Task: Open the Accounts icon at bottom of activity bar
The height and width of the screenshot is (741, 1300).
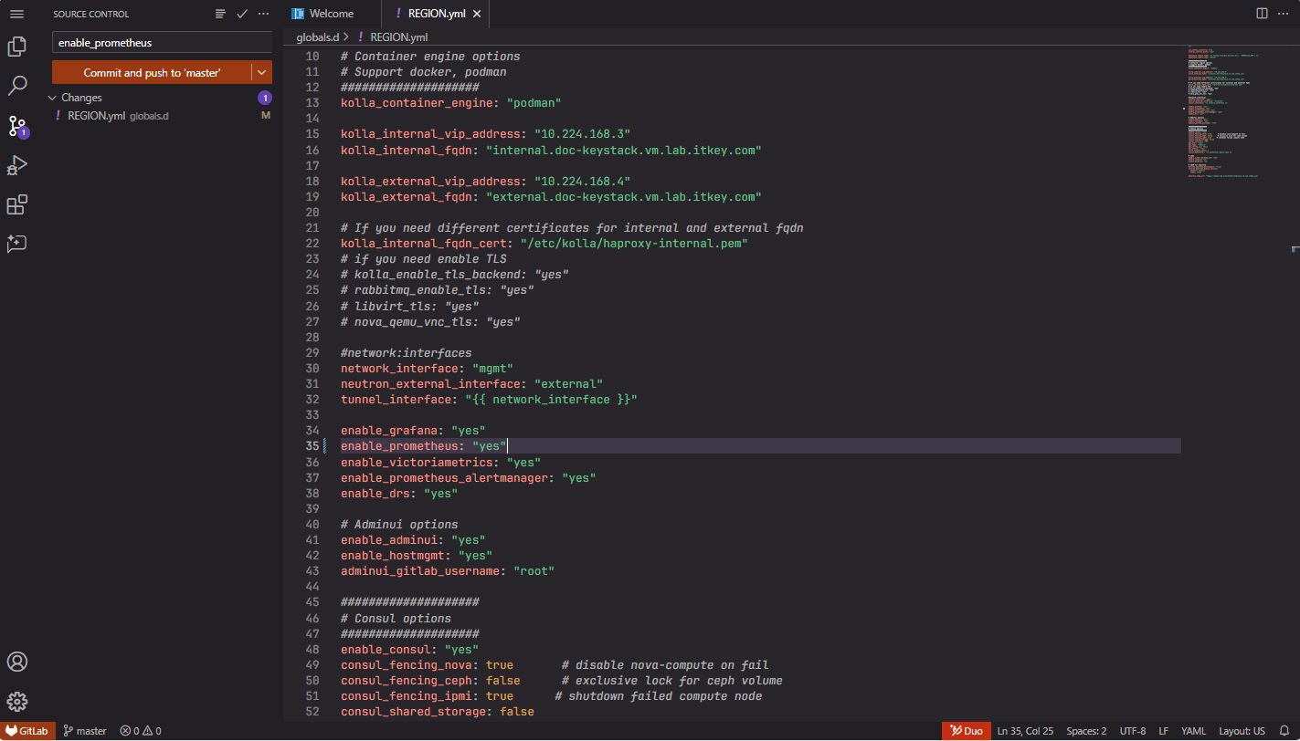Action: coord(16,662)
